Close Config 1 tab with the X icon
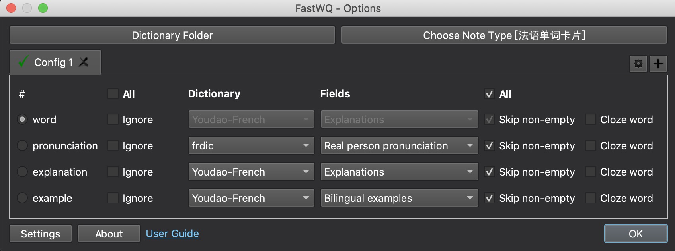This screenshot has height=251, width=675. (84, 62)
